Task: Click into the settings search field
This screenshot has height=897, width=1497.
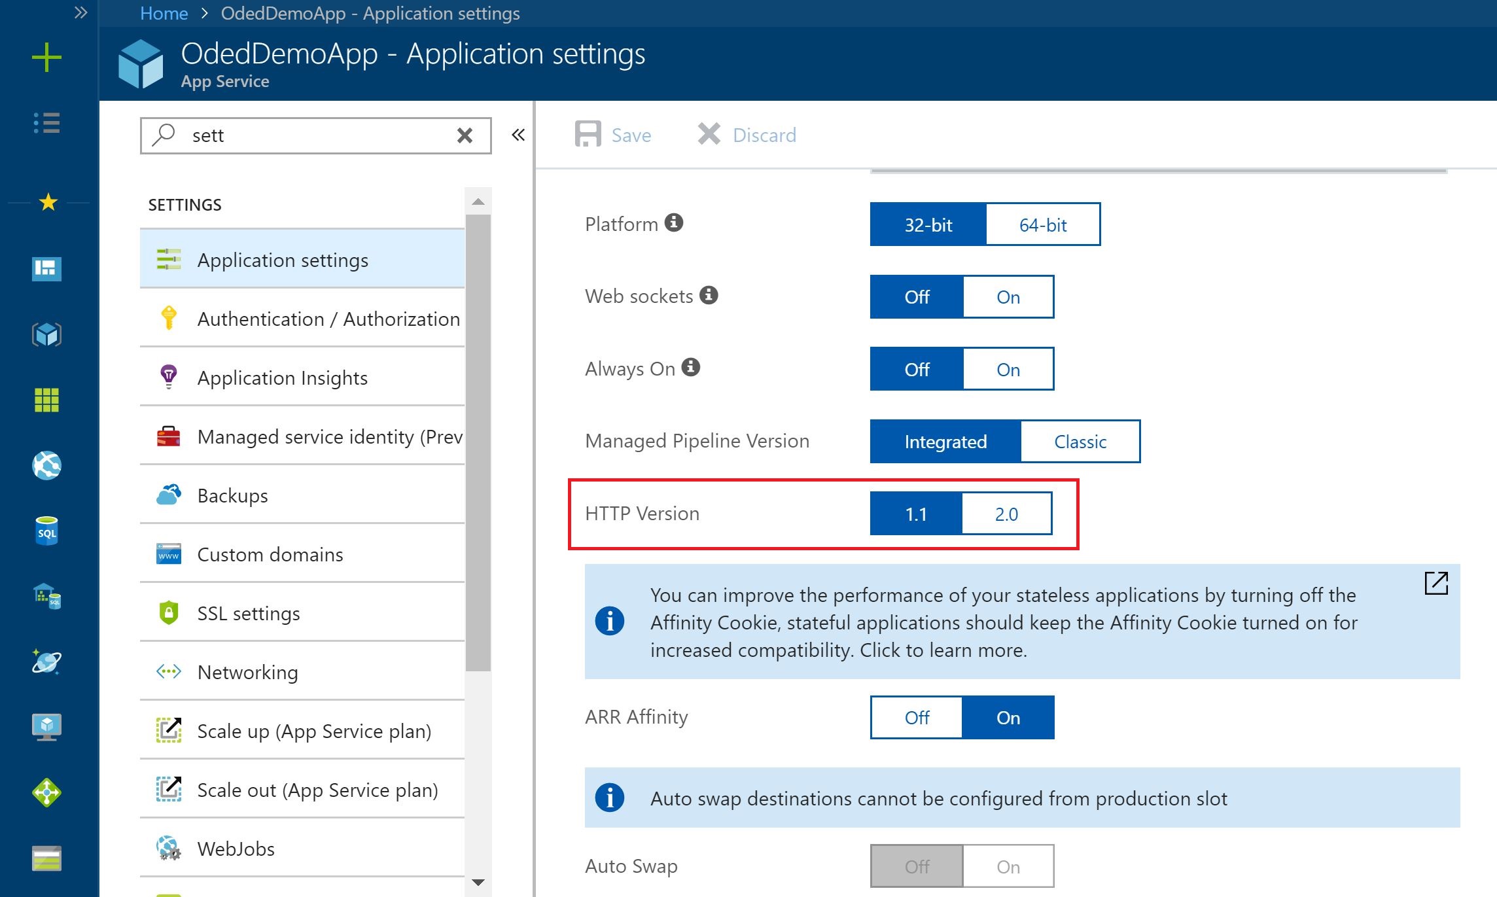Action: (x=314, y=135)
